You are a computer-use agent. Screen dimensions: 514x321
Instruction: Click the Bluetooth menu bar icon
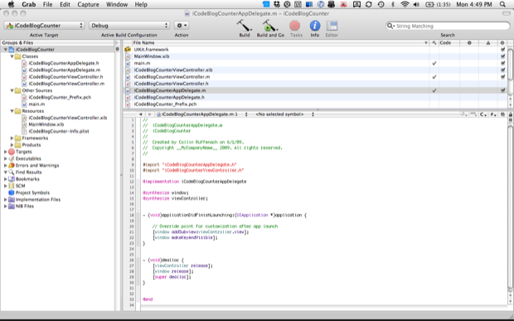393,4
